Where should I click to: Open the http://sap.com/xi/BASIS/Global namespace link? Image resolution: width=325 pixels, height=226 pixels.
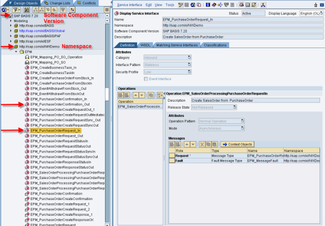(42, 31)
